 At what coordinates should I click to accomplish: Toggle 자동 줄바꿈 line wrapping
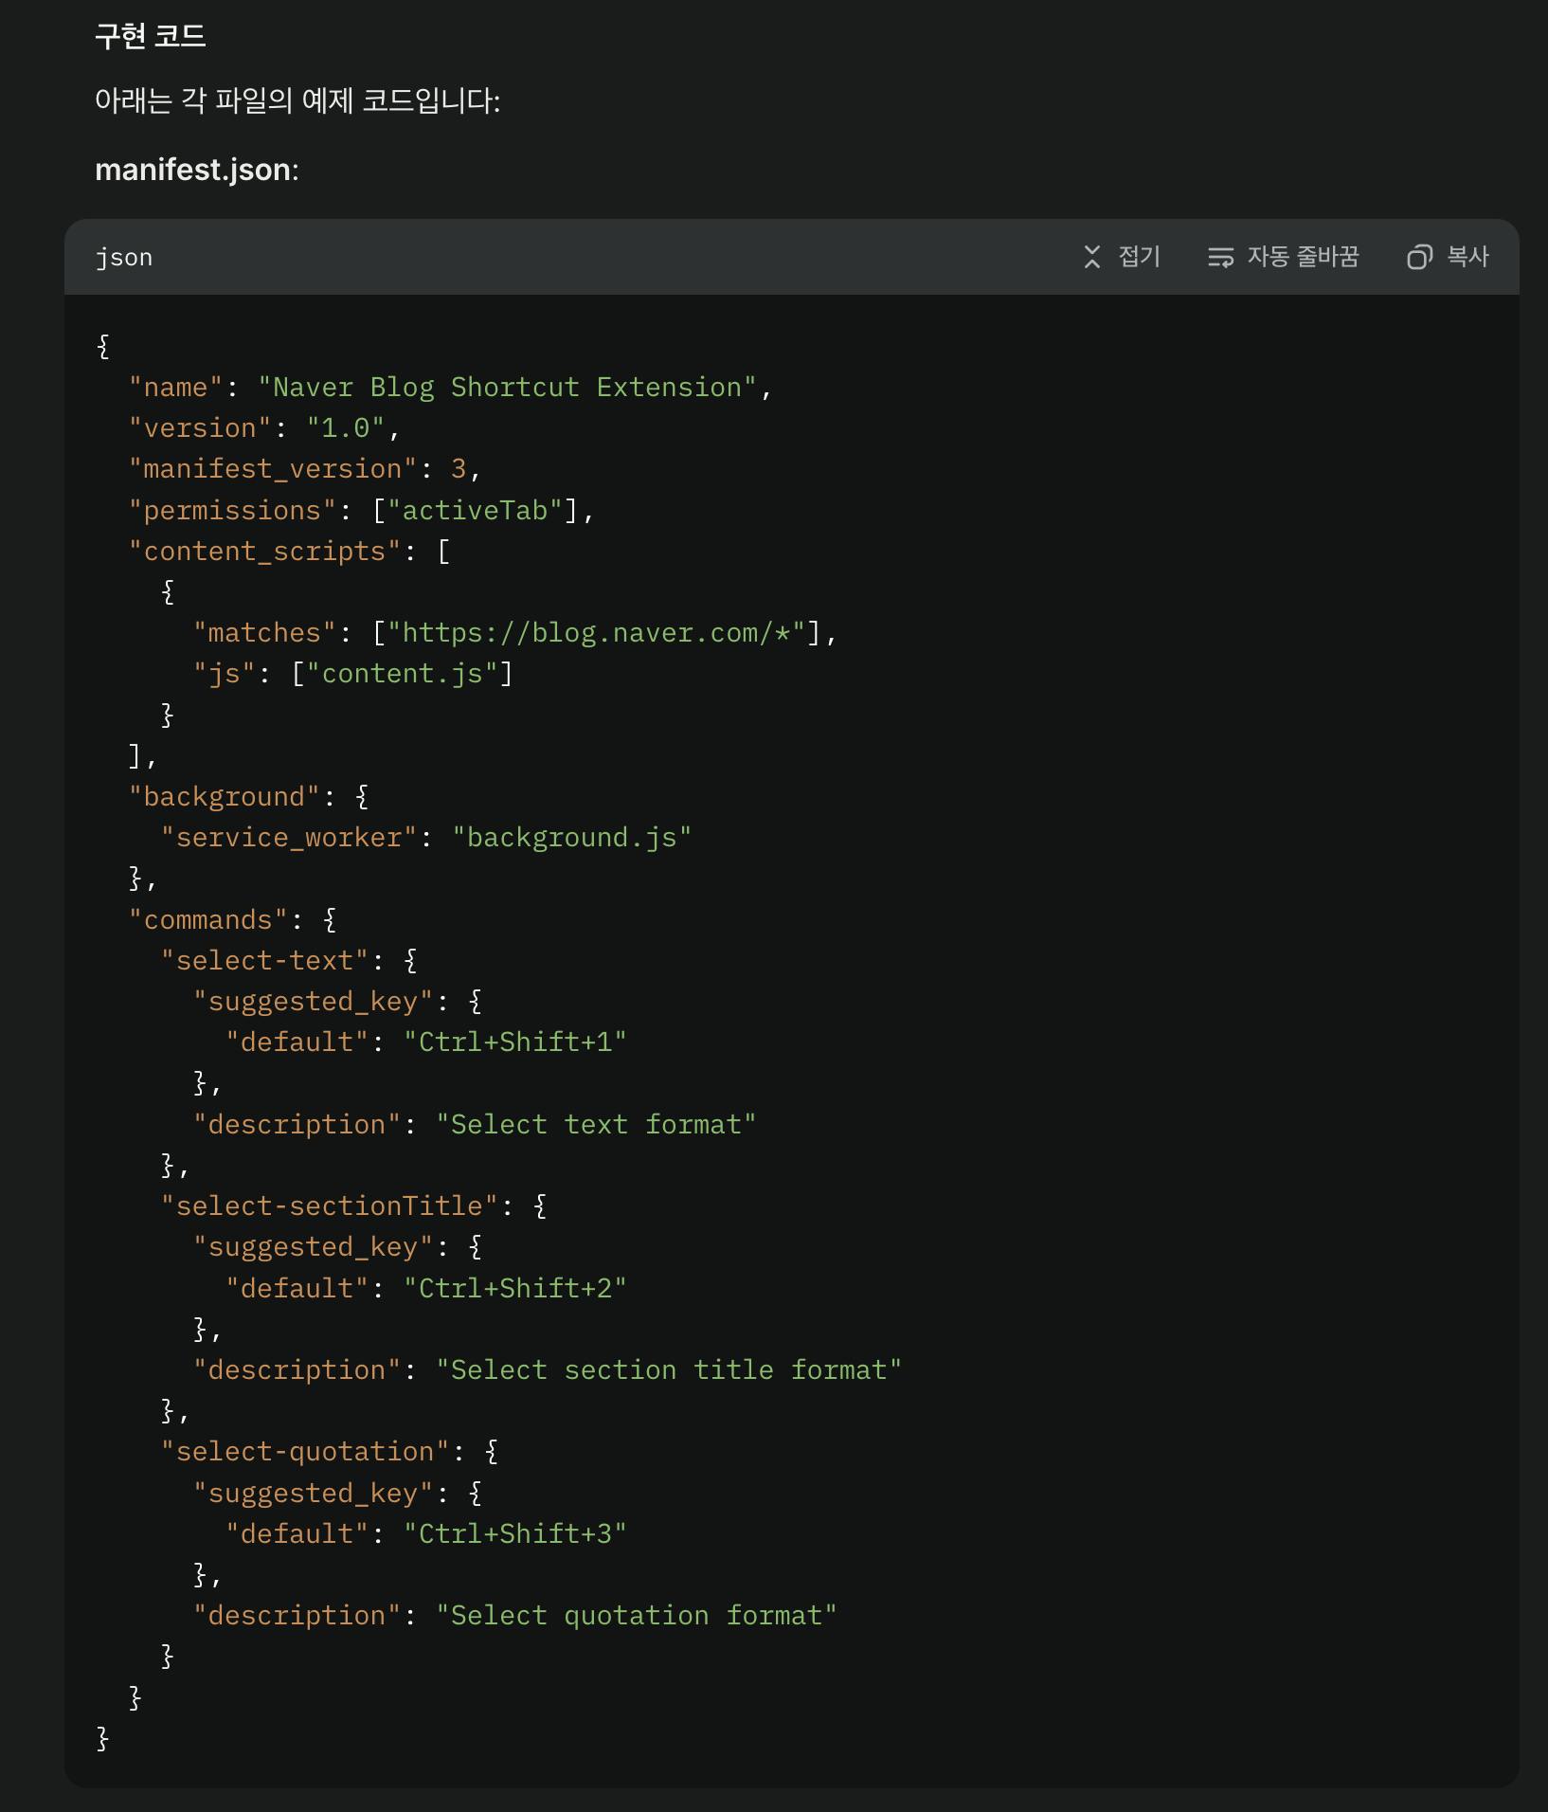(1302, 257)
